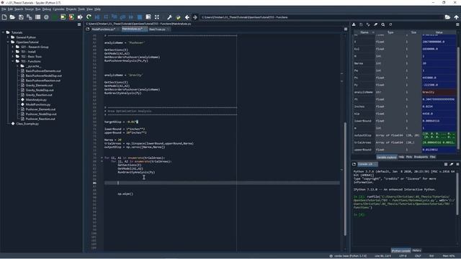Go forward with the right arrow icon
The image size is (461, 259).
pos(195,17)
